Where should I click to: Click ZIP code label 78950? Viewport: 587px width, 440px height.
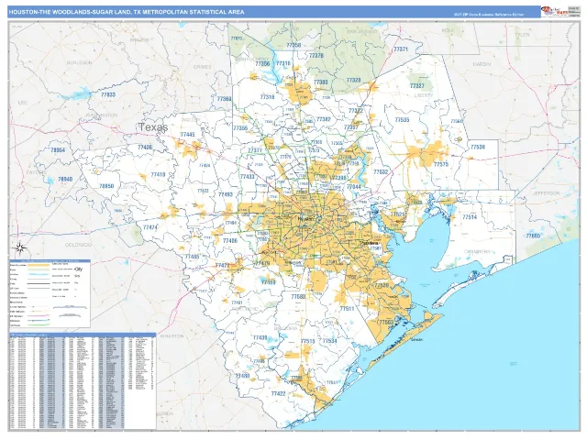[x=106, y=186]
